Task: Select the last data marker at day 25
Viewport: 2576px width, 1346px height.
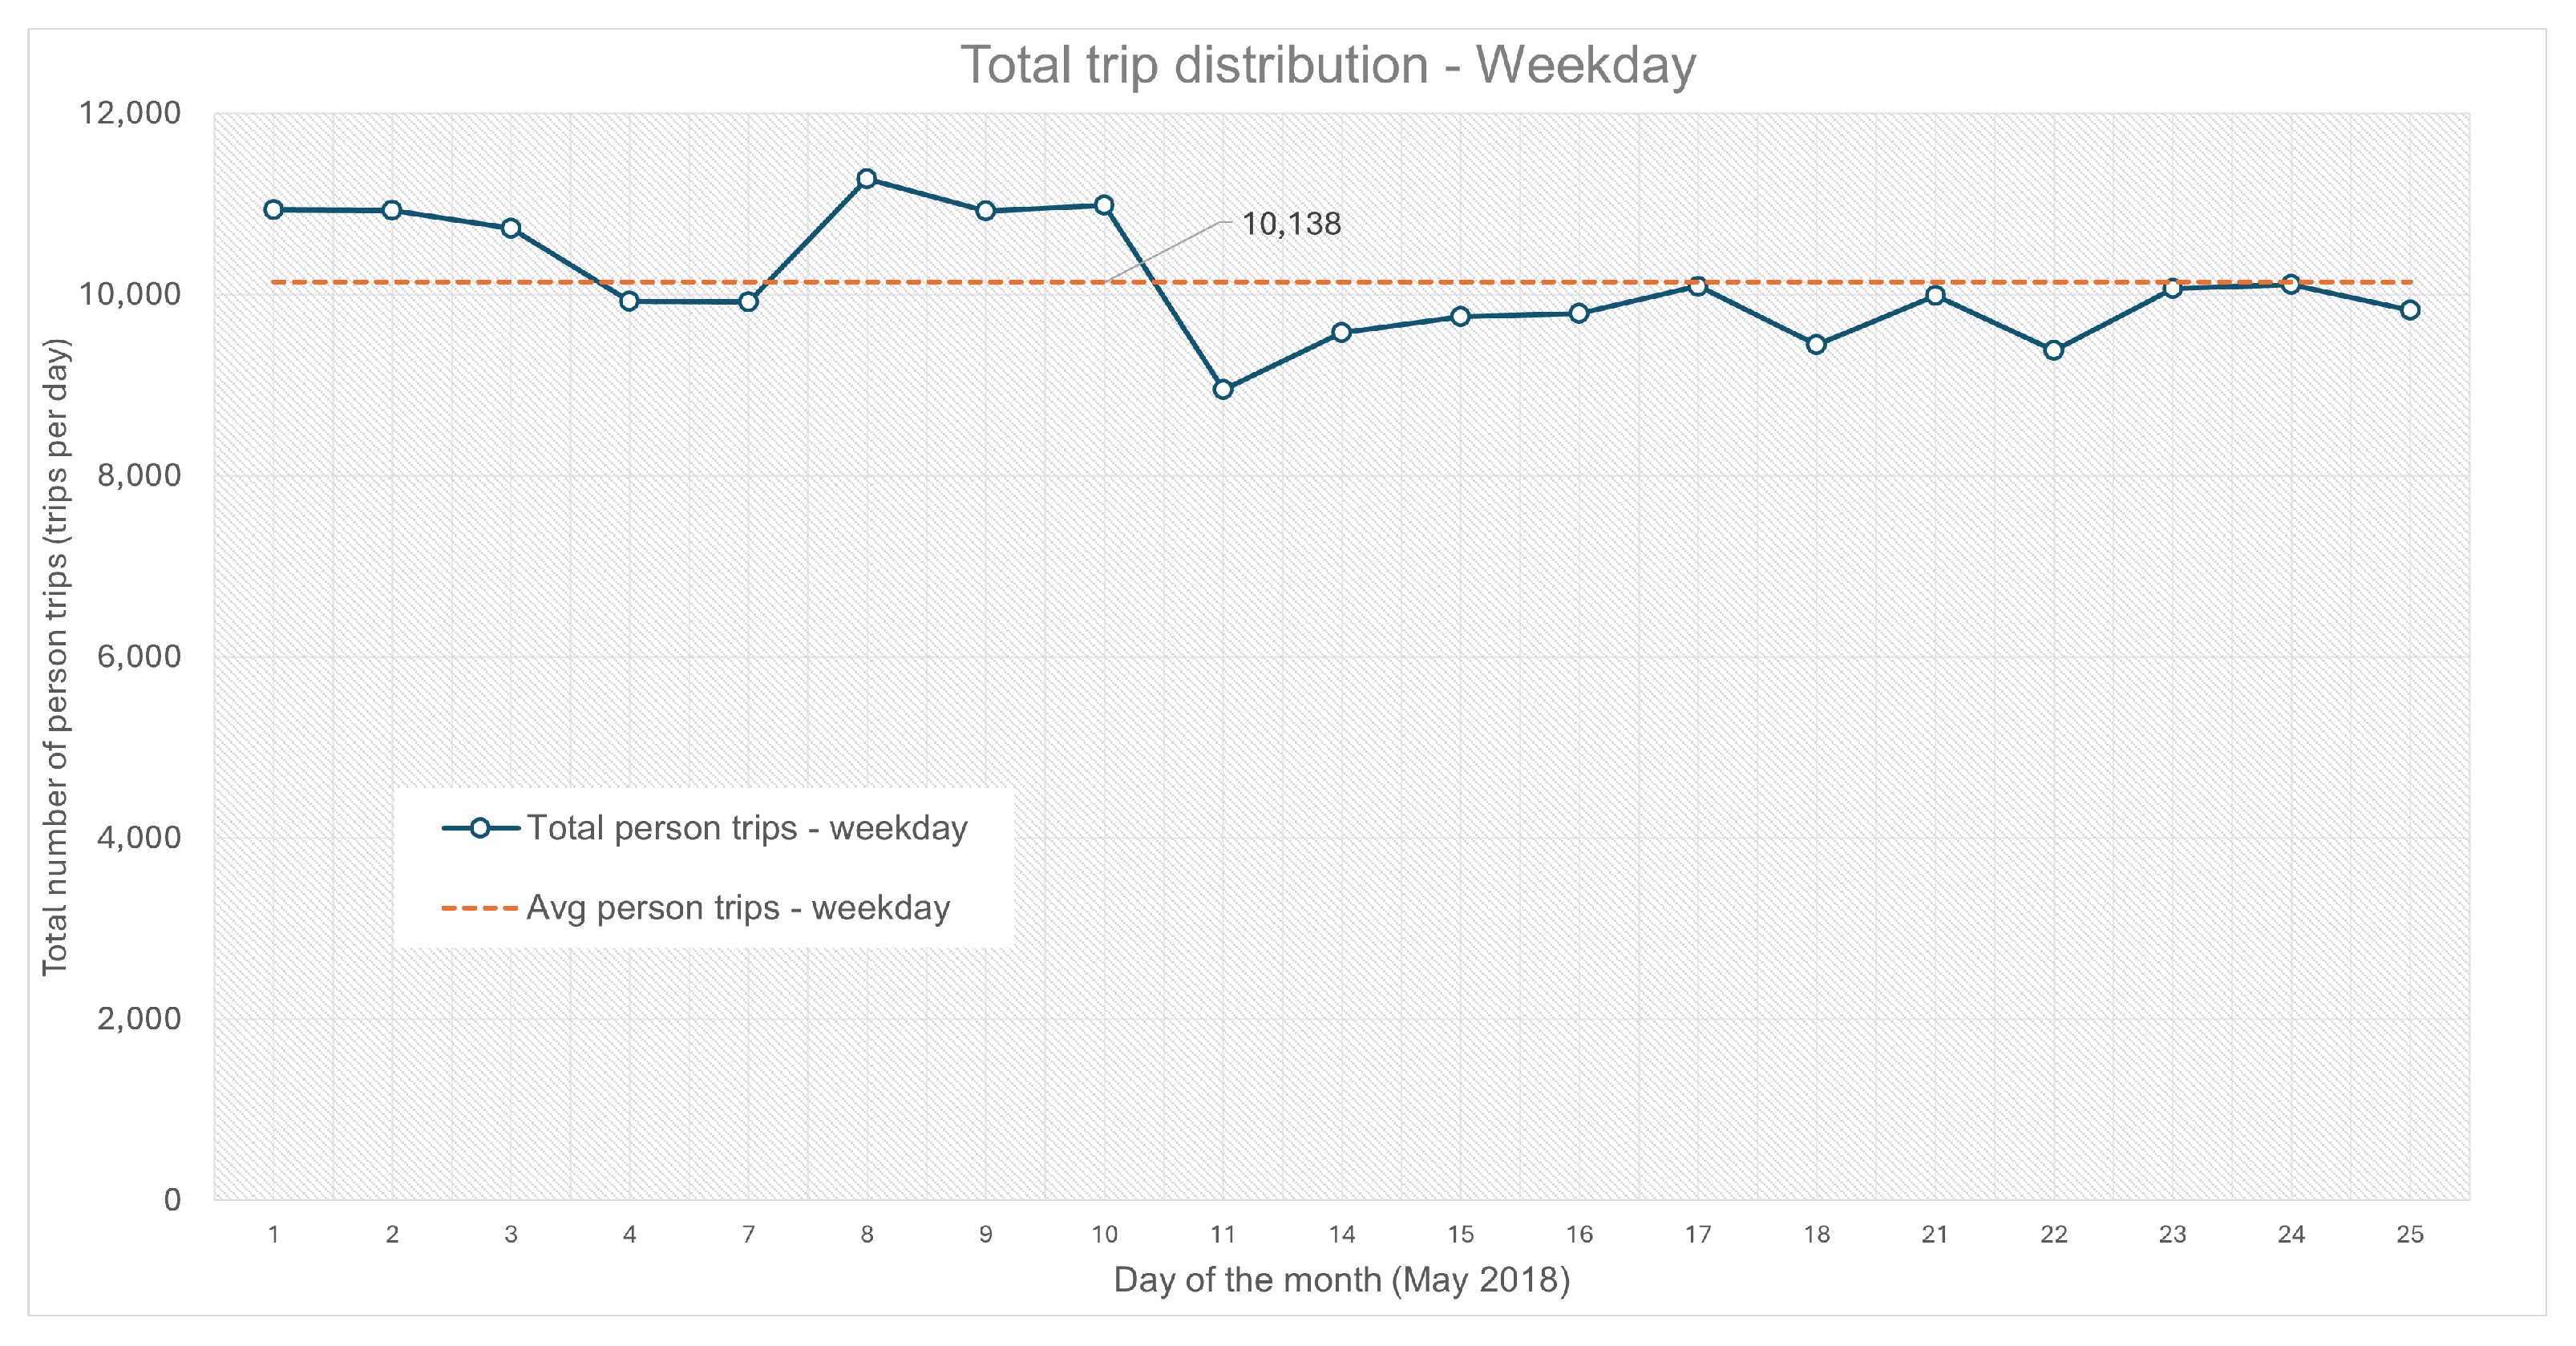Action: 2410,310
